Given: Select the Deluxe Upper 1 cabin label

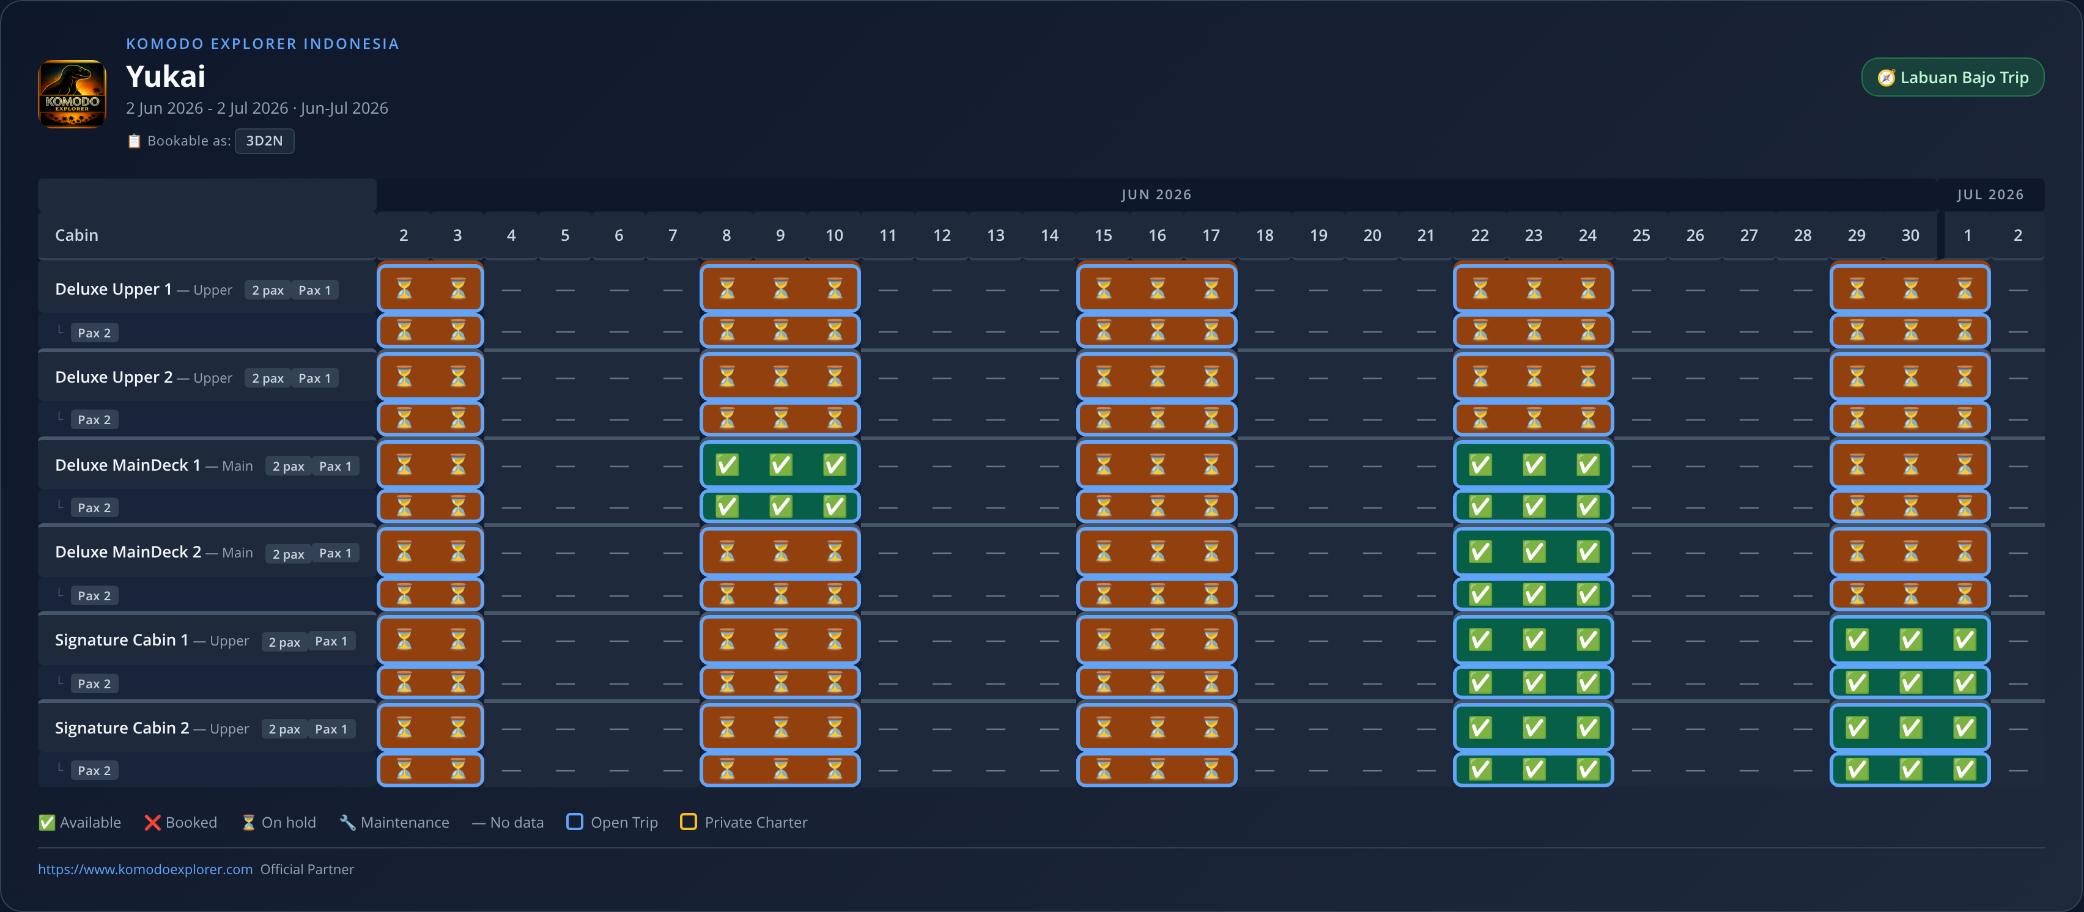Looking at the screenshot, I should [x=113, y=290].
